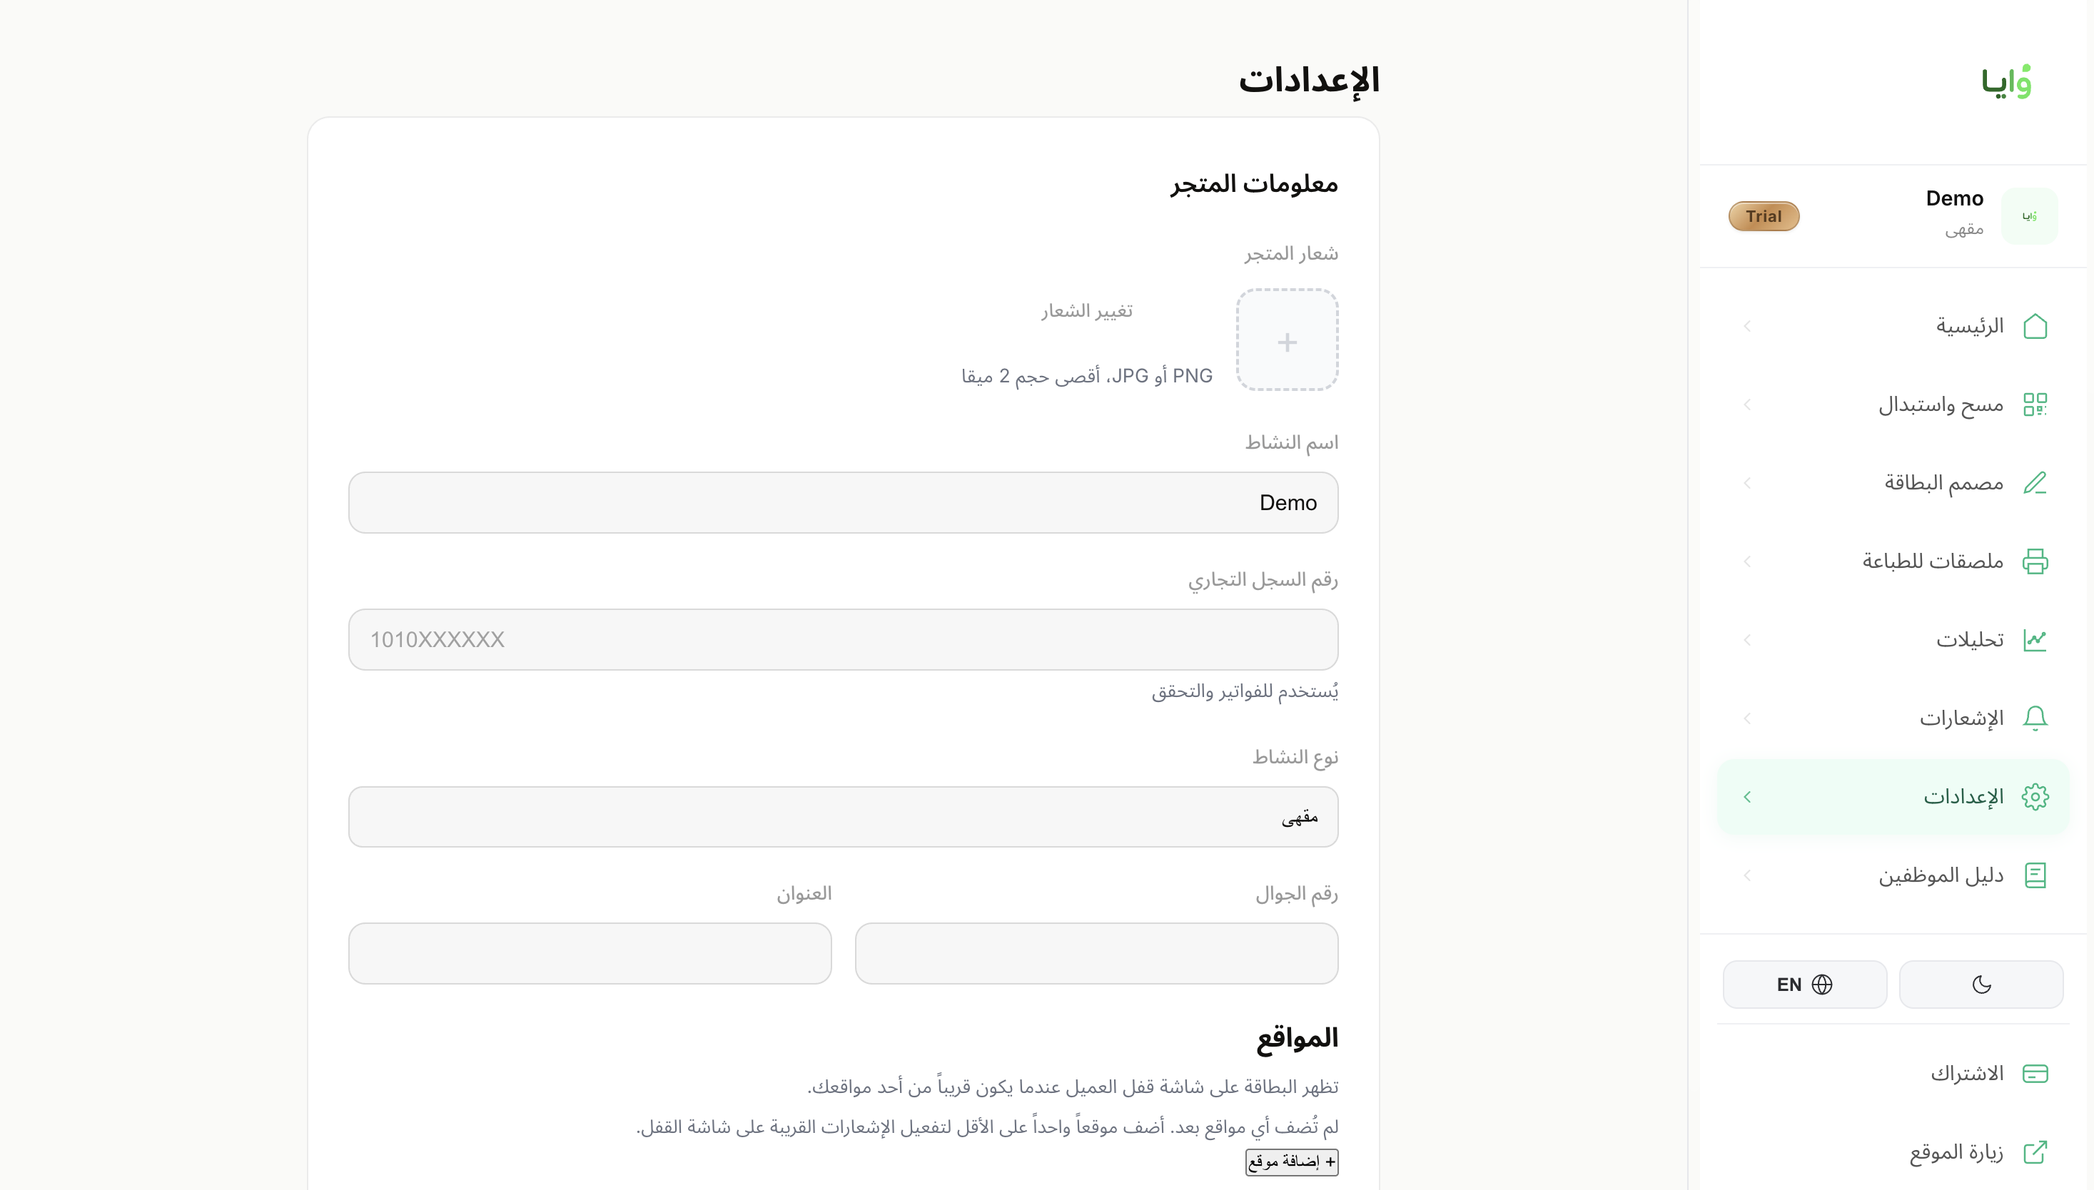Screen dimensions: 2094x1190
Task: Click the Trial badge
Action: (x=1764, y=215)
